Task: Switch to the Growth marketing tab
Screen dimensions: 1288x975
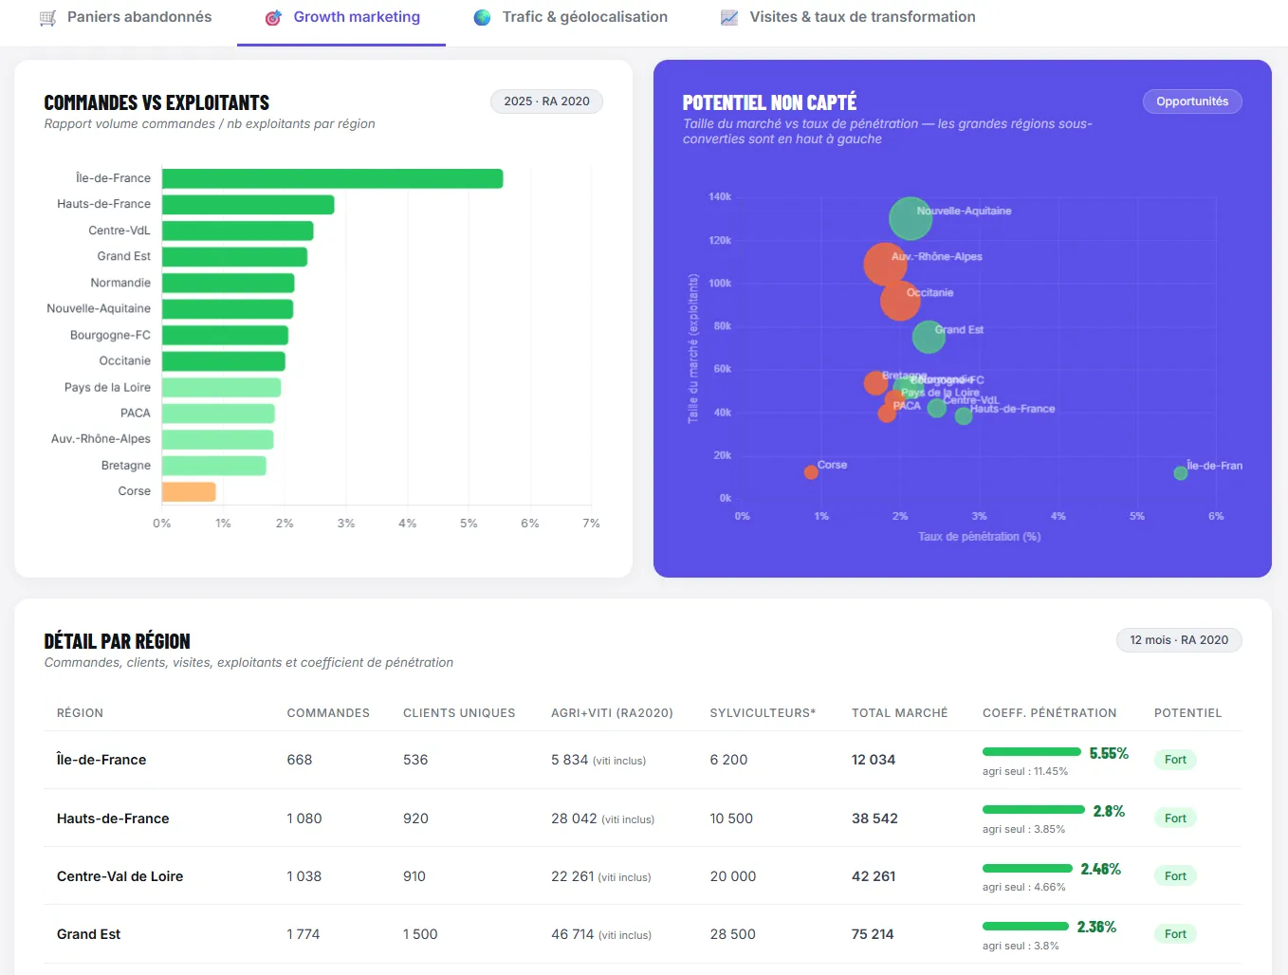Action: [x=341, y=18]
